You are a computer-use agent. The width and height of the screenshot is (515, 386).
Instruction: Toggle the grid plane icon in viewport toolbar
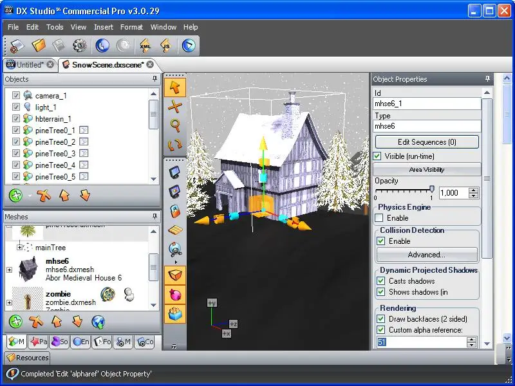(x=175, y=230)
